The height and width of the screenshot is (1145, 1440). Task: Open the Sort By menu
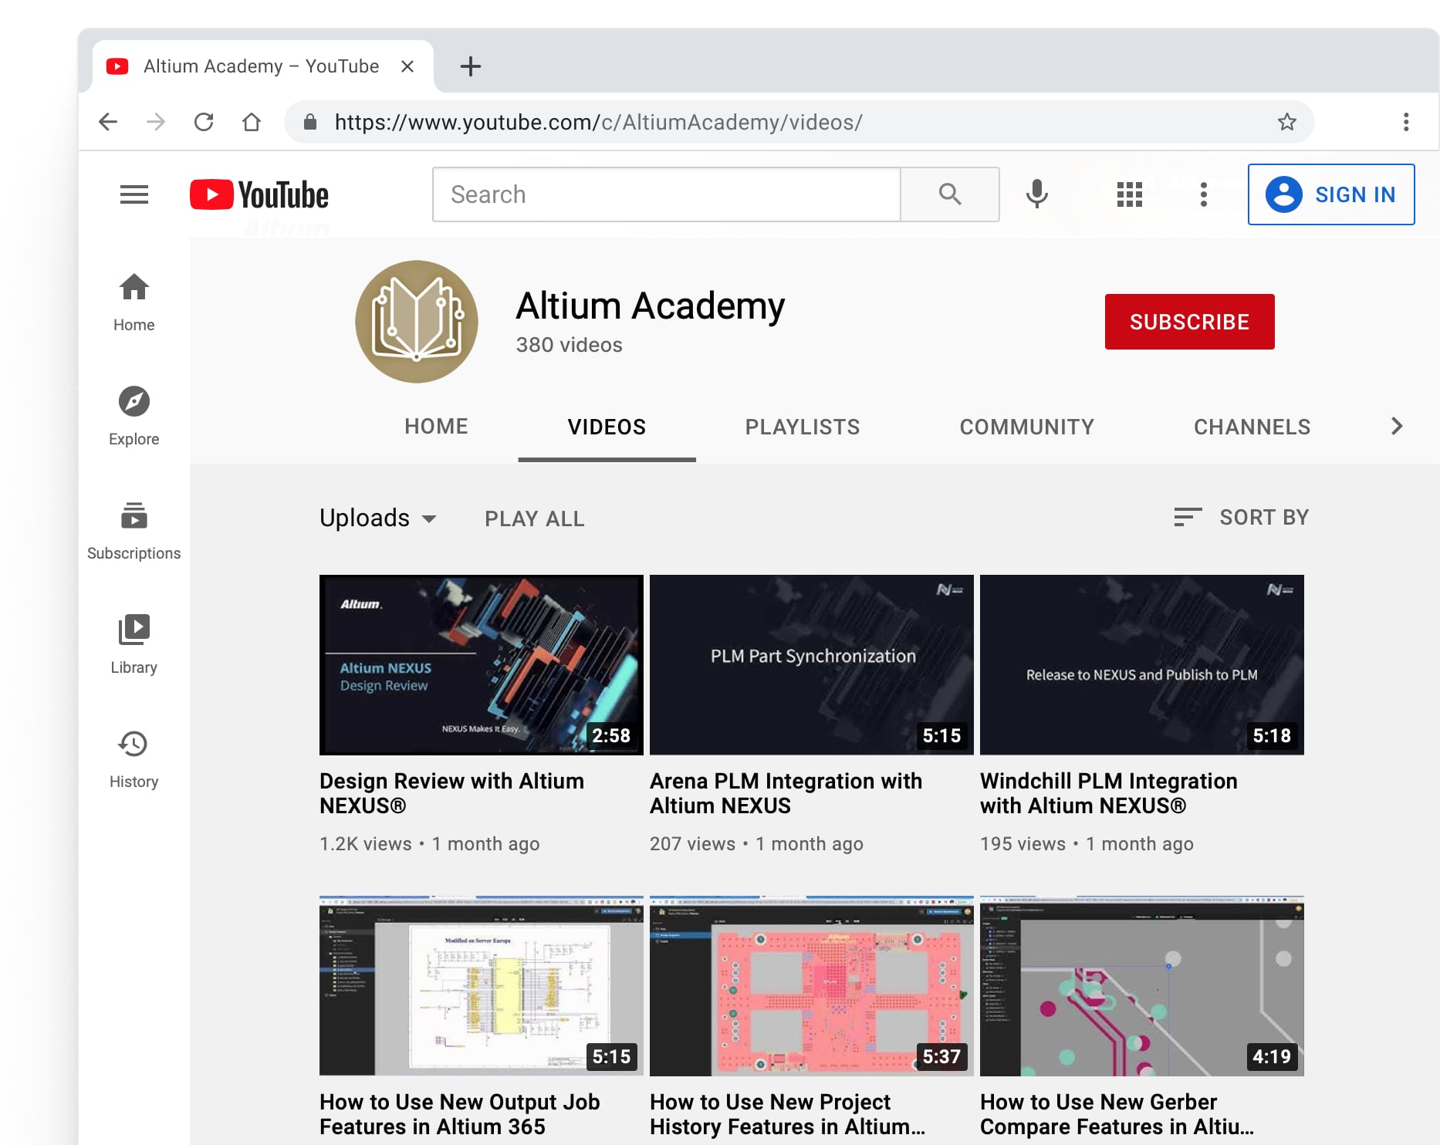click(x=1241, y=517)
